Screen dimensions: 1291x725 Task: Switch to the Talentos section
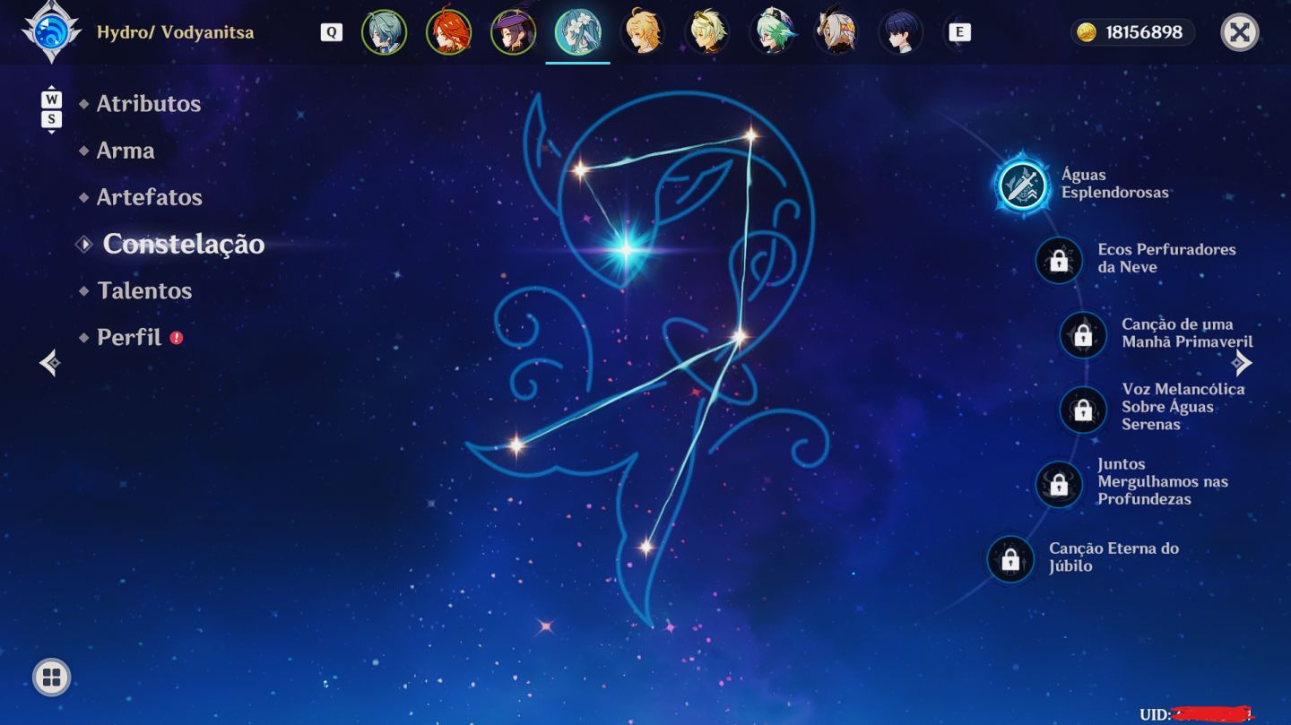144,290
